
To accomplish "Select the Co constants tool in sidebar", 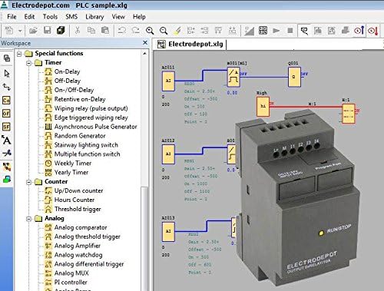I will [6, 101].
